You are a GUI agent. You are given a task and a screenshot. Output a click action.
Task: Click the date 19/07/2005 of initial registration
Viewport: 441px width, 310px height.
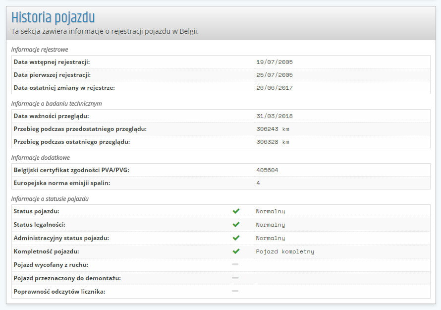point(275,62)
